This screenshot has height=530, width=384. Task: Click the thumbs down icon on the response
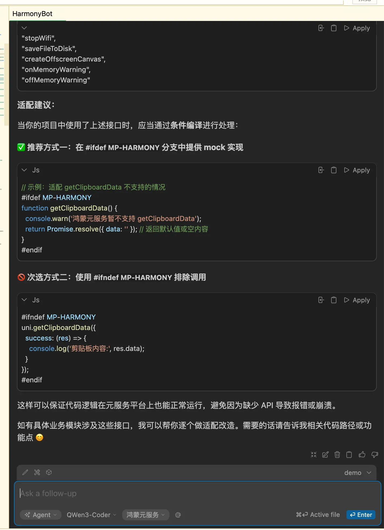[375, 455]
